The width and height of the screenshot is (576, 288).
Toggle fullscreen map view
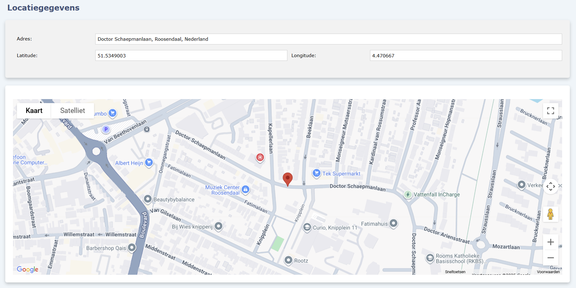550,111
